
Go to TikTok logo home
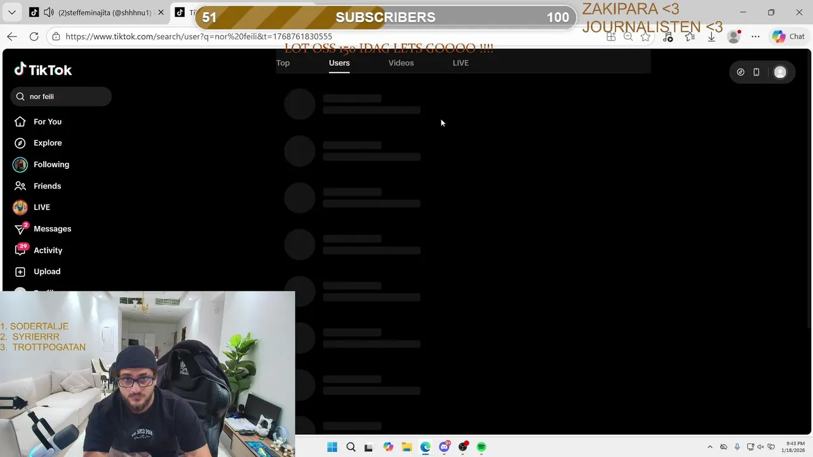click(43, 69)
